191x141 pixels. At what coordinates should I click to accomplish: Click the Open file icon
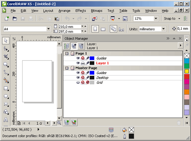click(x=15, y=18)
